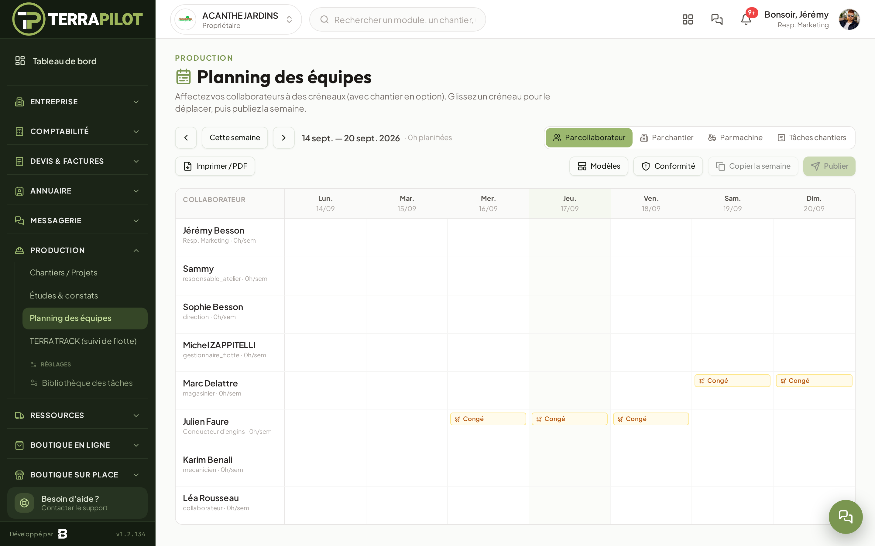875x546 pixels.
Task: Expand the Messagerie section chevron
Action: [x=136, y=221]
